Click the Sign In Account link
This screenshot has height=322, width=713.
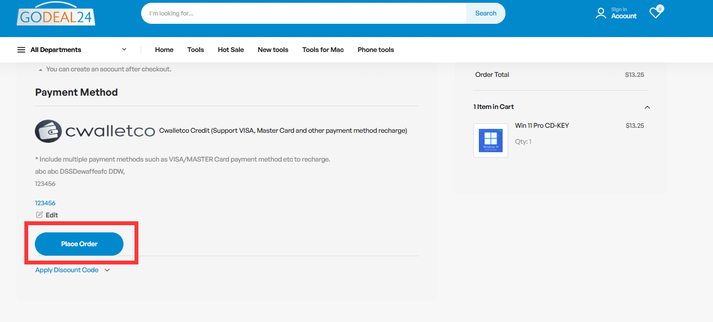623,13
